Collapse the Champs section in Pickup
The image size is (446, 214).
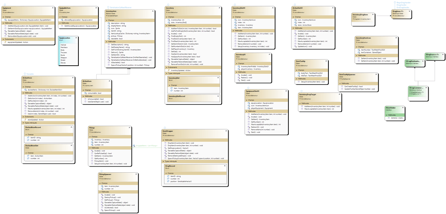(x=91, y=137)
